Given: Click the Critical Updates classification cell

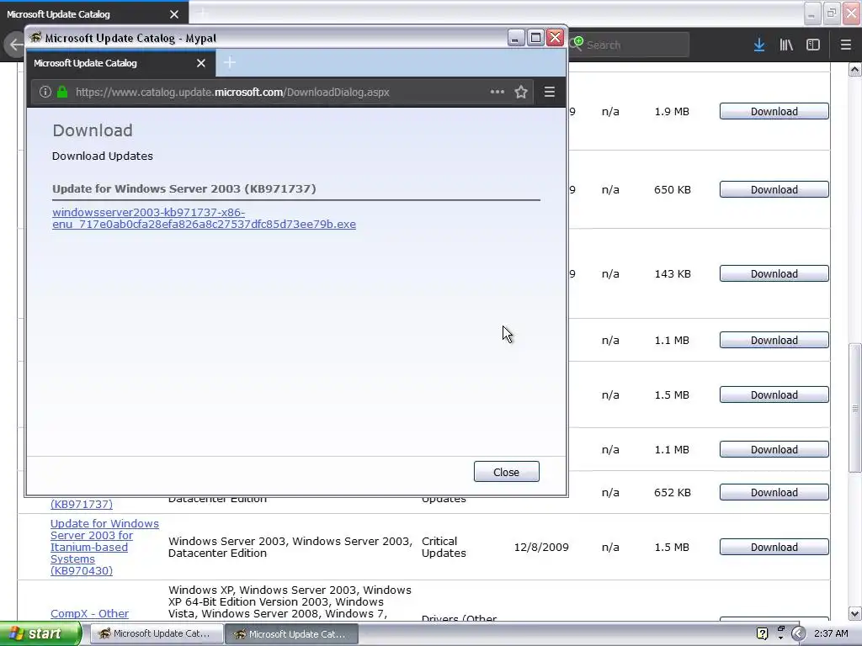Looking at the screenshot, I should [444, 547].
